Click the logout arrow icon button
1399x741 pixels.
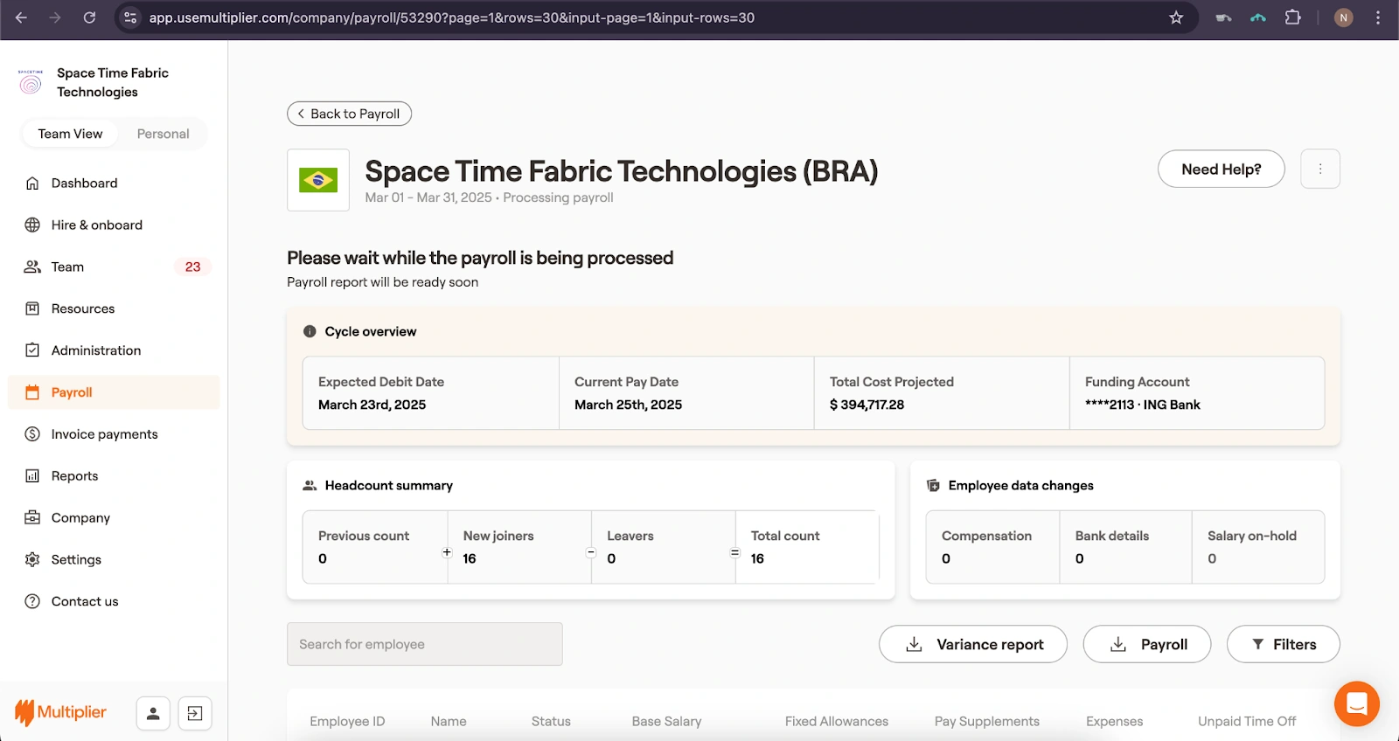[x=195, y=714]
